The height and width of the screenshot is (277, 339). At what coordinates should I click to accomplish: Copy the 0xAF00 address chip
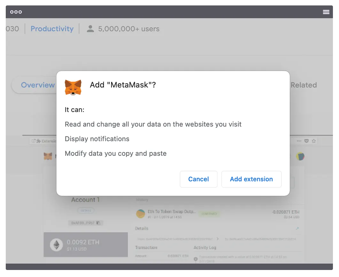point(86,223)
